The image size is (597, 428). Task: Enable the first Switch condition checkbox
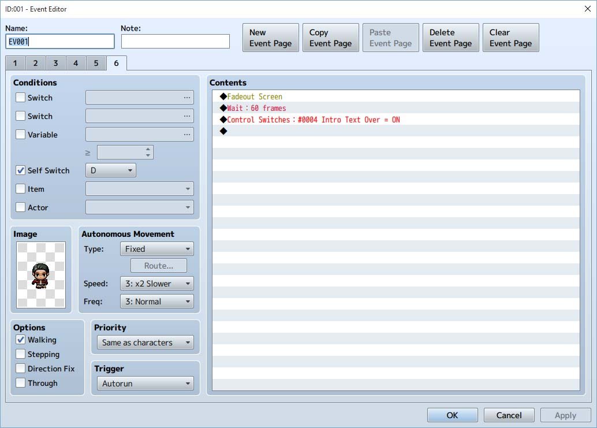coord(21,98)
